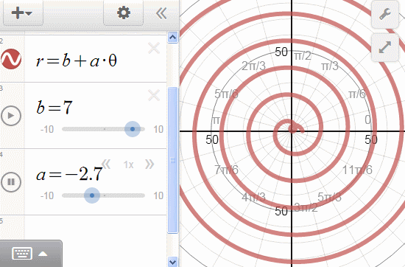Set a slider maximum of 10
This screenshot has width=405, height=267.
click(x=158, y=195)
